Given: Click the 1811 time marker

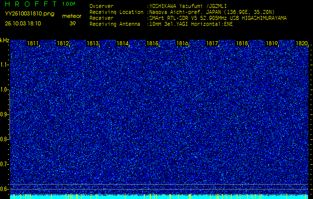Looking at the screenshot, I should point(33,44).
